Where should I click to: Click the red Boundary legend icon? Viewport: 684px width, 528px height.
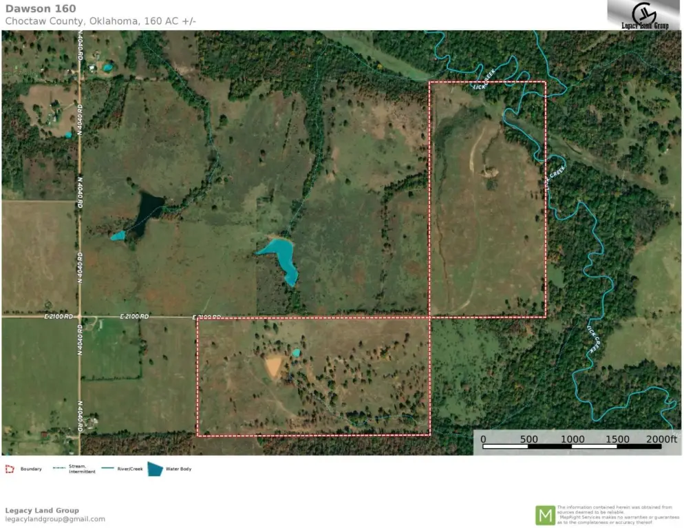click(x=10, y=469)
